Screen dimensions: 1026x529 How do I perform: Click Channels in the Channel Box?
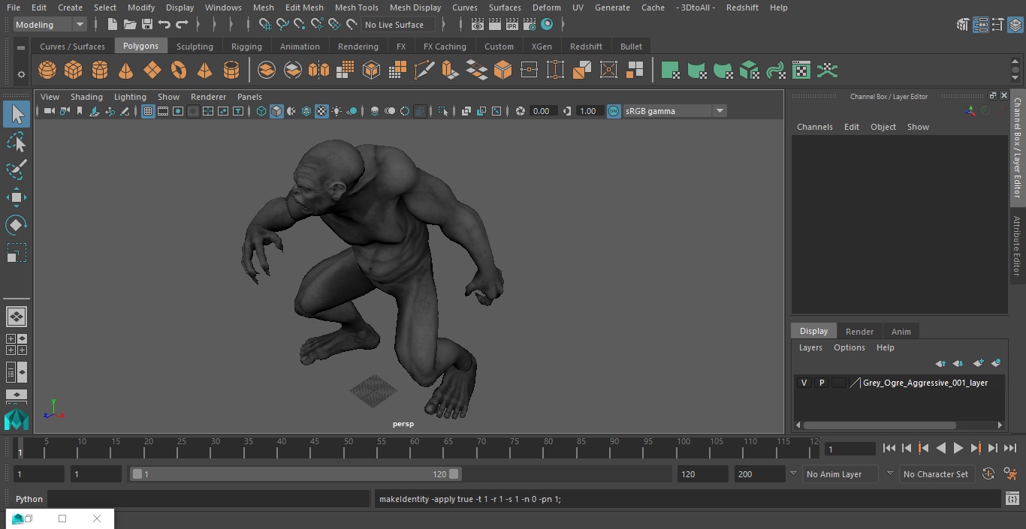tap(815, 127)
